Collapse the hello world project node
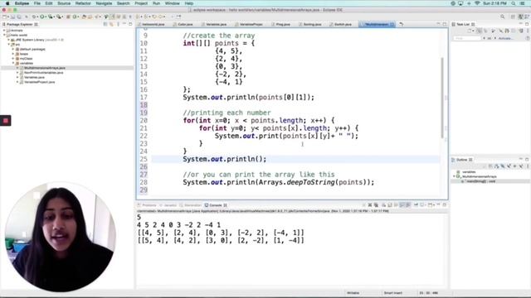Viewport: 531px width, 298px height. click(x=4, y=35)
